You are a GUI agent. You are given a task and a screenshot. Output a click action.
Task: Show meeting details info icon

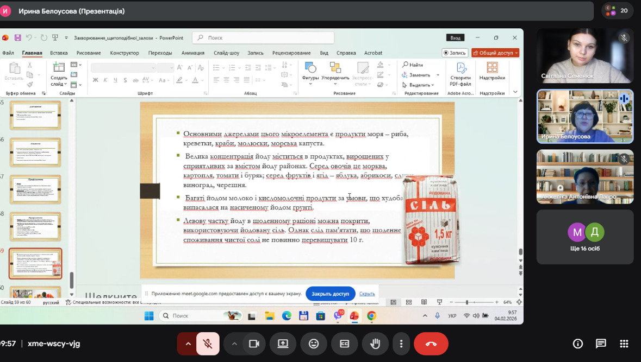coord(578,344)
